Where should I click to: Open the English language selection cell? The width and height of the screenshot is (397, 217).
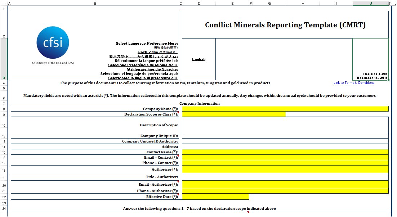click(x=198, y=59)
